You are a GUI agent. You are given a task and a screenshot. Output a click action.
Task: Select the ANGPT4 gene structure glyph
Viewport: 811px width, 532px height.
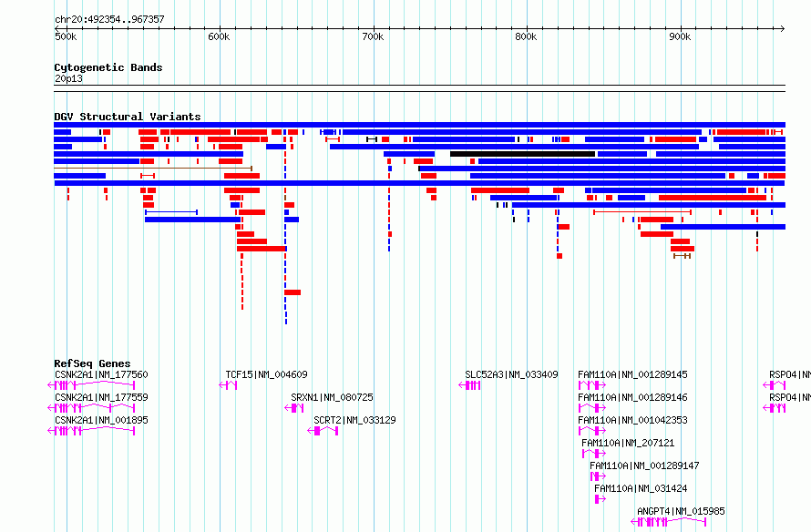[668, 522]
